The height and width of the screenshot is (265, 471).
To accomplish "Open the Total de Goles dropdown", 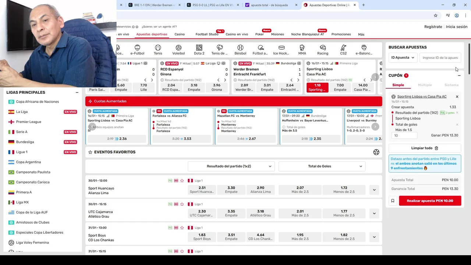I will (322, 166).
